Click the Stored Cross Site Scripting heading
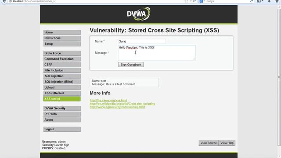This screenshot has height=158, width=281. tap(154, 30)
